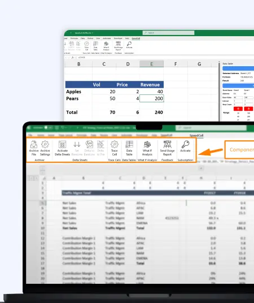Edit Base Value field containing 200
This screenshot has width=254, height=303.
[x=248, y=97]
